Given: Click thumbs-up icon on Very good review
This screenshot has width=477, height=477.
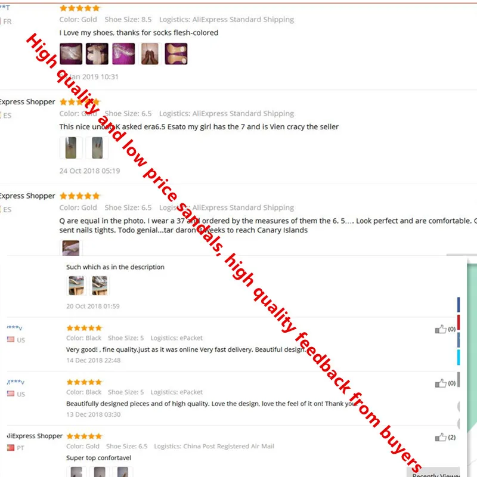Looking at the screenshot, I should [441, 329].
